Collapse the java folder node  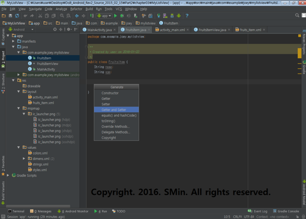pyautogui.click(x=13, y=47)
